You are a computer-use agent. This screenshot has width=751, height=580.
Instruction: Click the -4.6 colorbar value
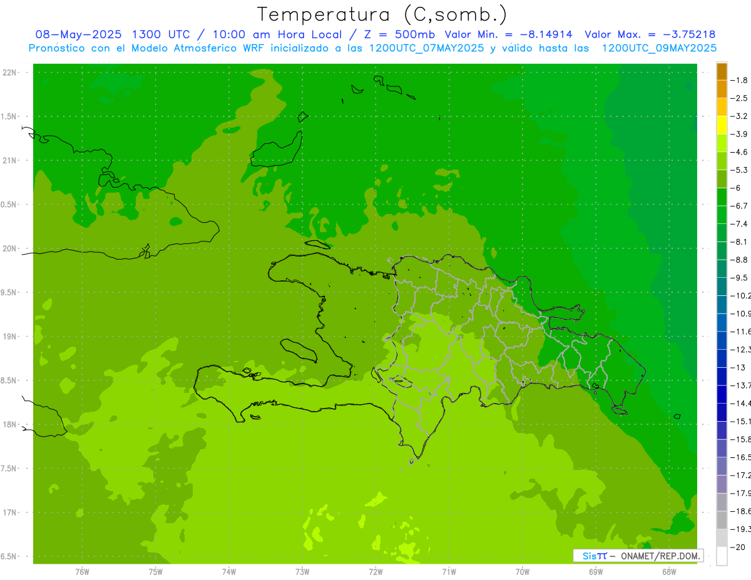[740, 152]
